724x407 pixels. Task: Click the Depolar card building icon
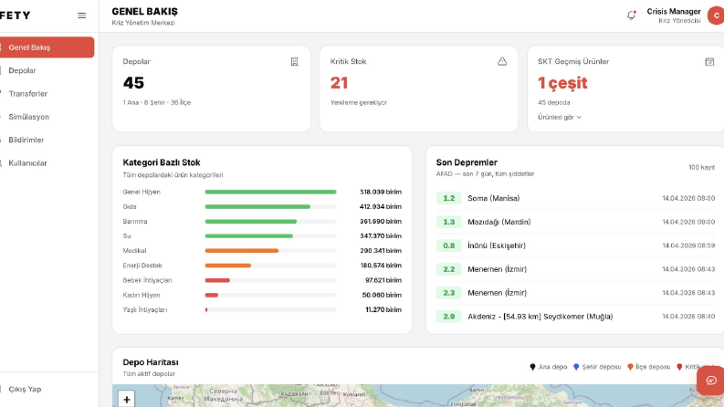coord(294,61)
